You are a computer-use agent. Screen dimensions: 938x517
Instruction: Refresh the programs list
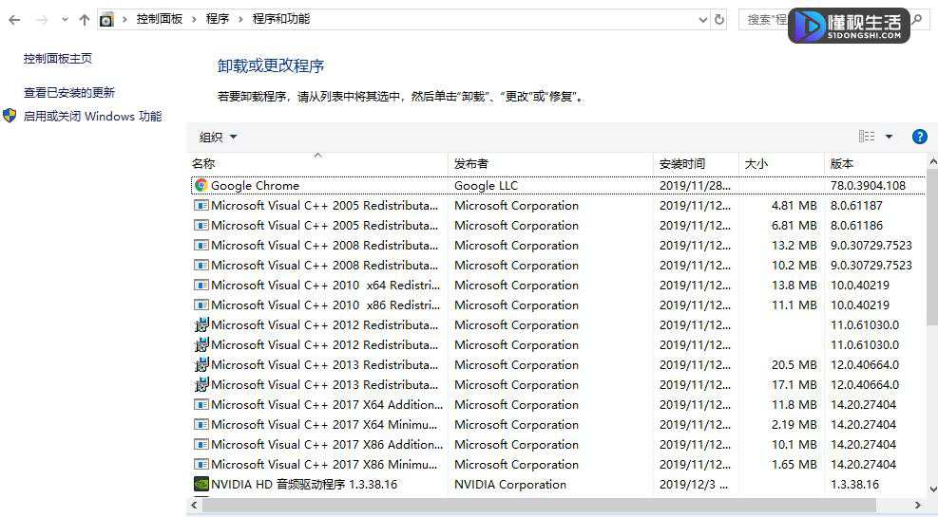(x=719, y=20)
